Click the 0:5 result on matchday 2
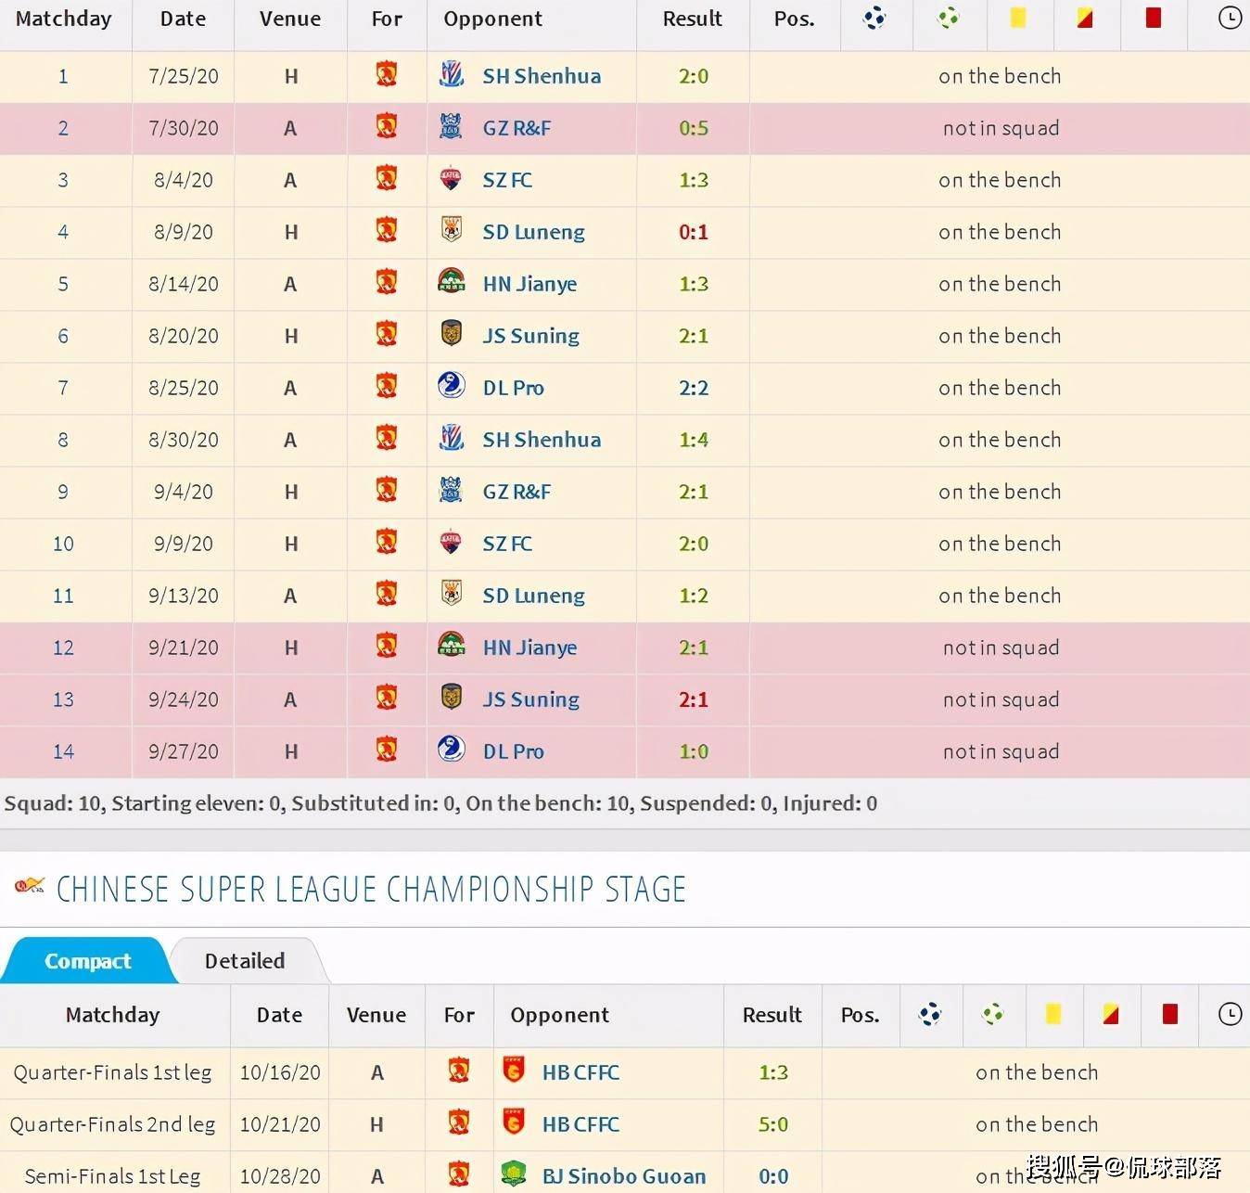Viewport: 1250px width, 1193px height. pyautogui.click(x=694, y=128)
